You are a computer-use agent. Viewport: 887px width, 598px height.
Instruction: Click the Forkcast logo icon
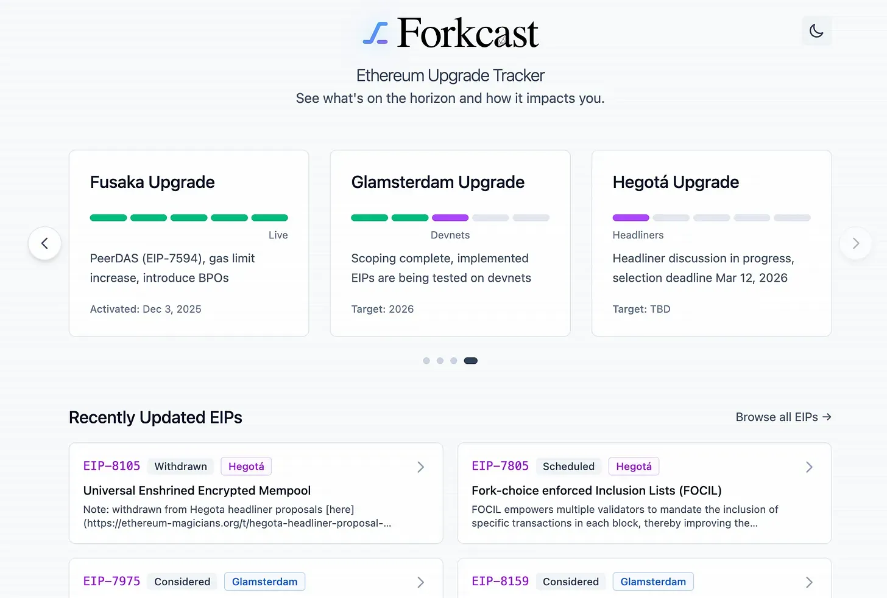(375, 33)
